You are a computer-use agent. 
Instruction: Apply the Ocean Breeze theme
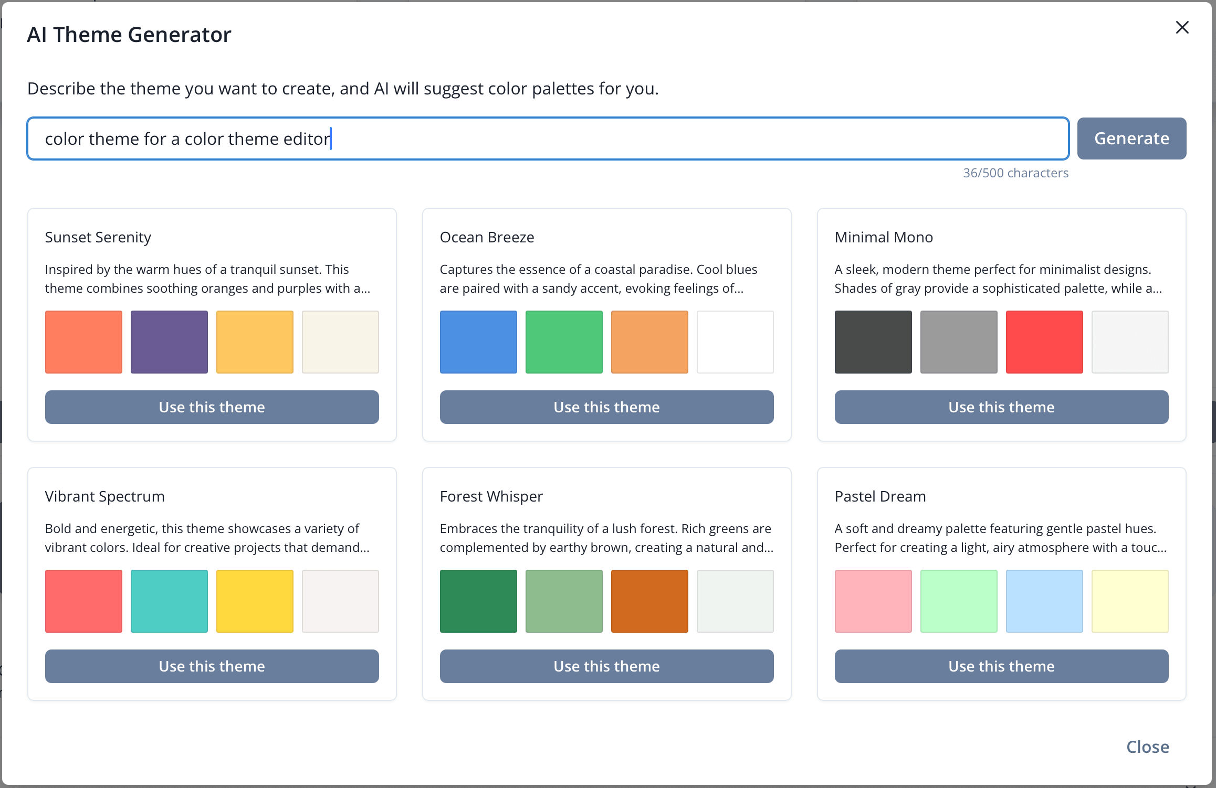[x=606, y=407]
